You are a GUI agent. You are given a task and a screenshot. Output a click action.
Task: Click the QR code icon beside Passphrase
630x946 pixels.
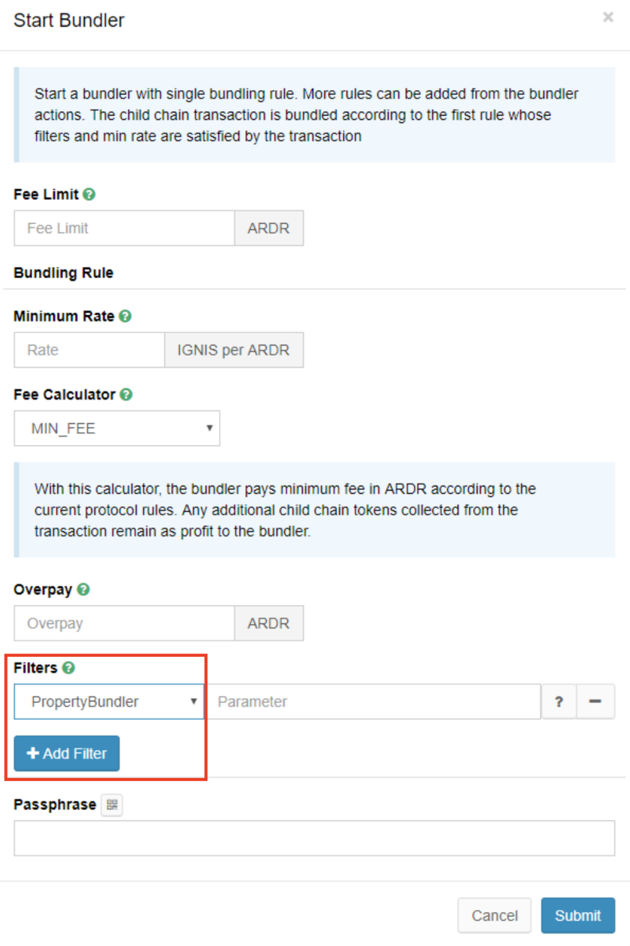click(112, 804)
